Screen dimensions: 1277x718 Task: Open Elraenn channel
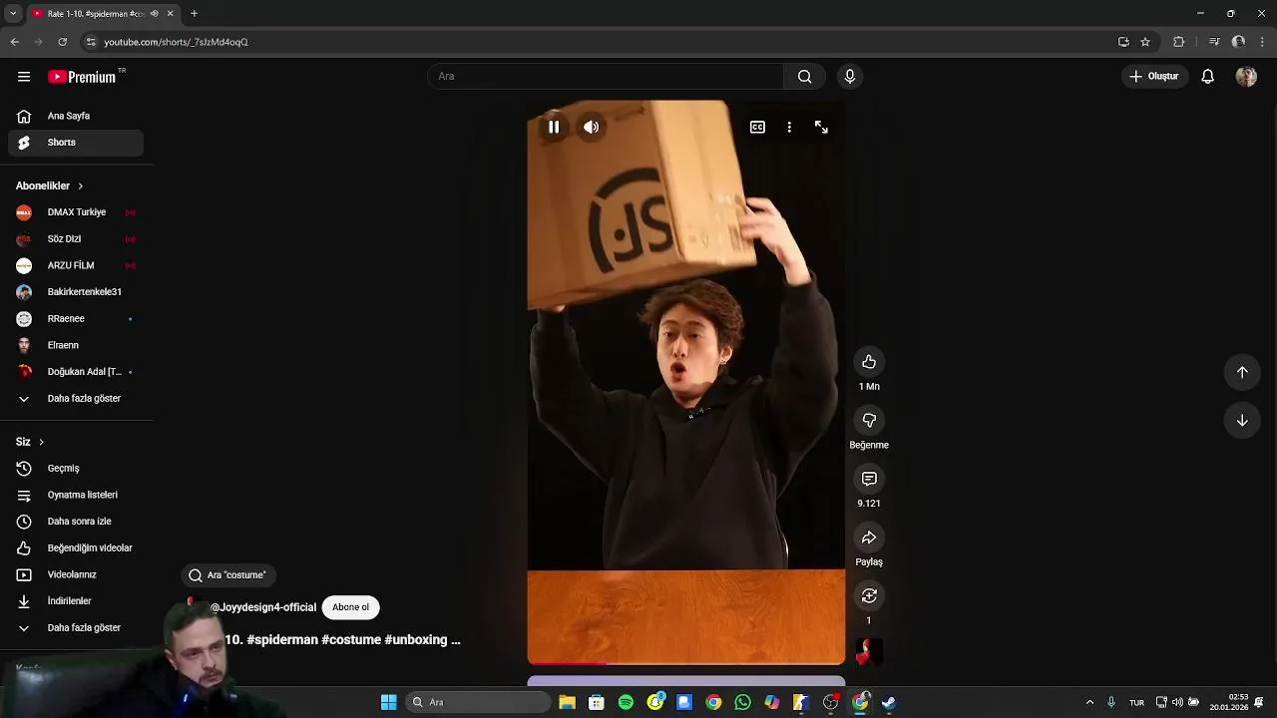[x=76, y=345]
